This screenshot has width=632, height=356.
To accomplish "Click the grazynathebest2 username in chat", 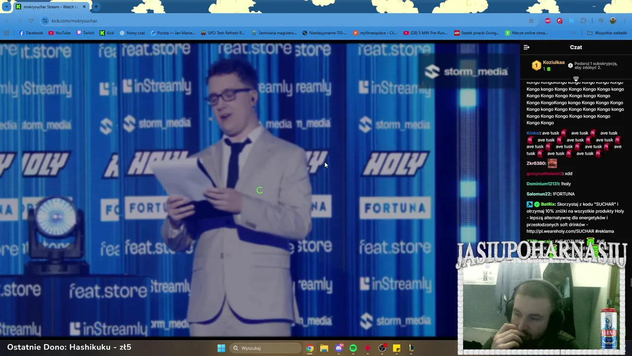I will [544, 174].
